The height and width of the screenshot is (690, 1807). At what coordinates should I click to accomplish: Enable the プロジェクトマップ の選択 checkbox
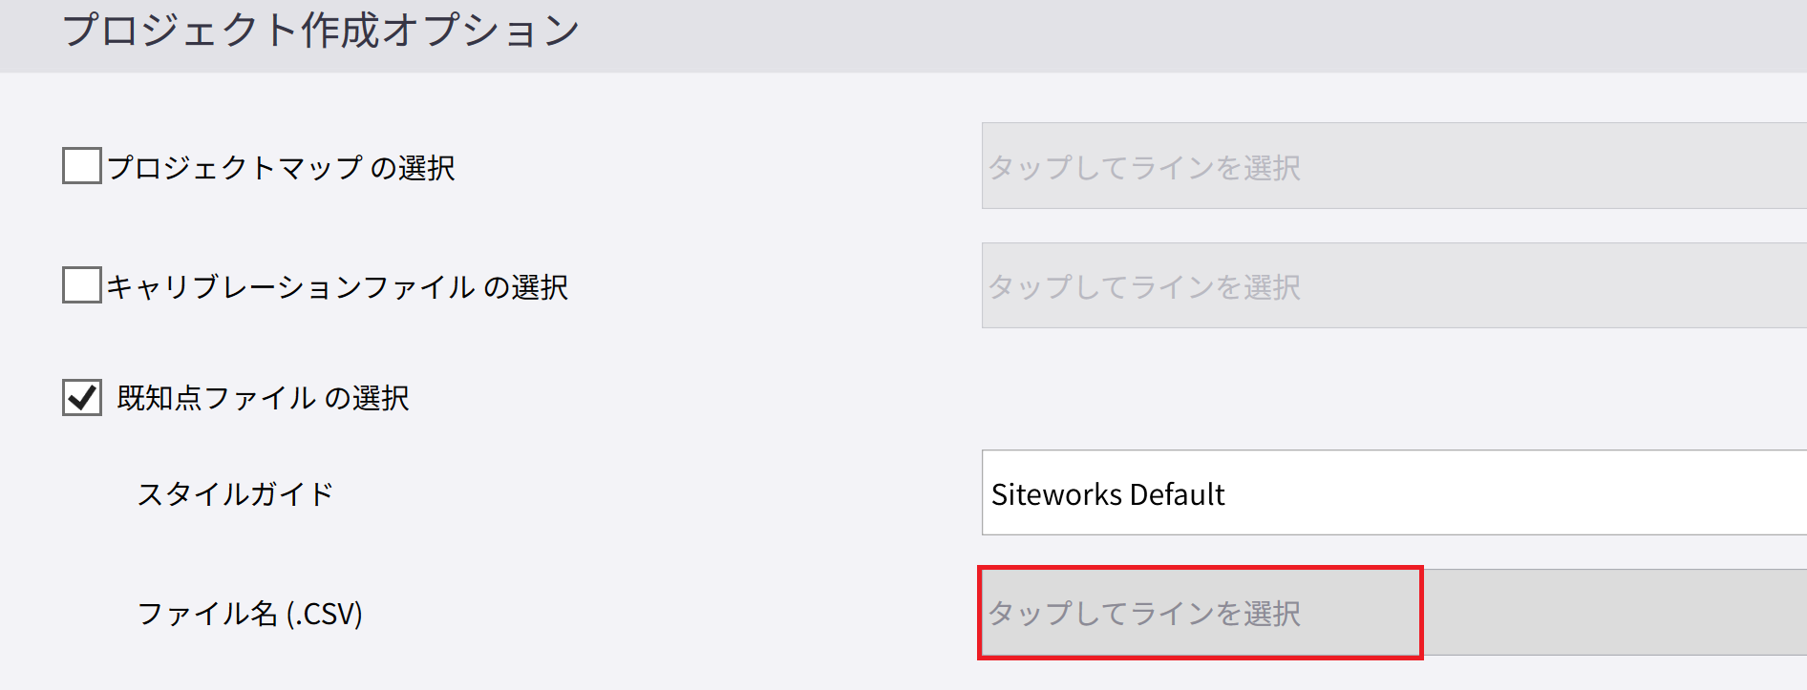tap(82, 166)
